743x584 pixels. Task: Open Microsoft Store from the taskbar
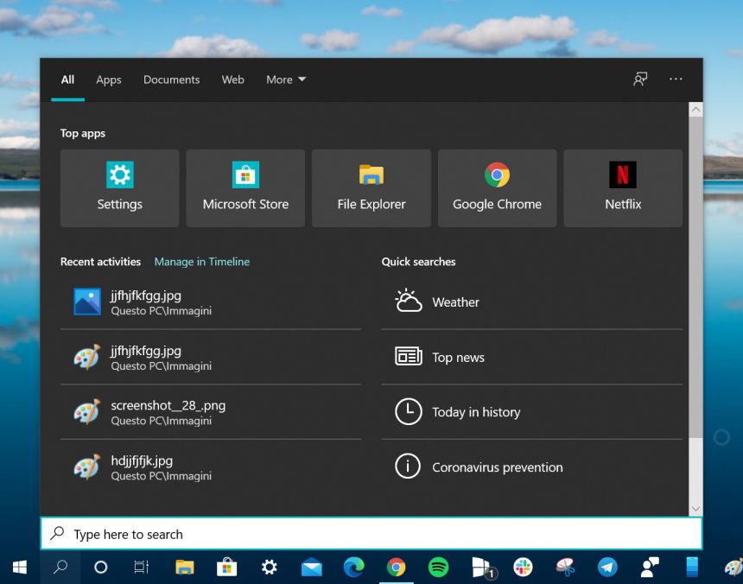226,567
